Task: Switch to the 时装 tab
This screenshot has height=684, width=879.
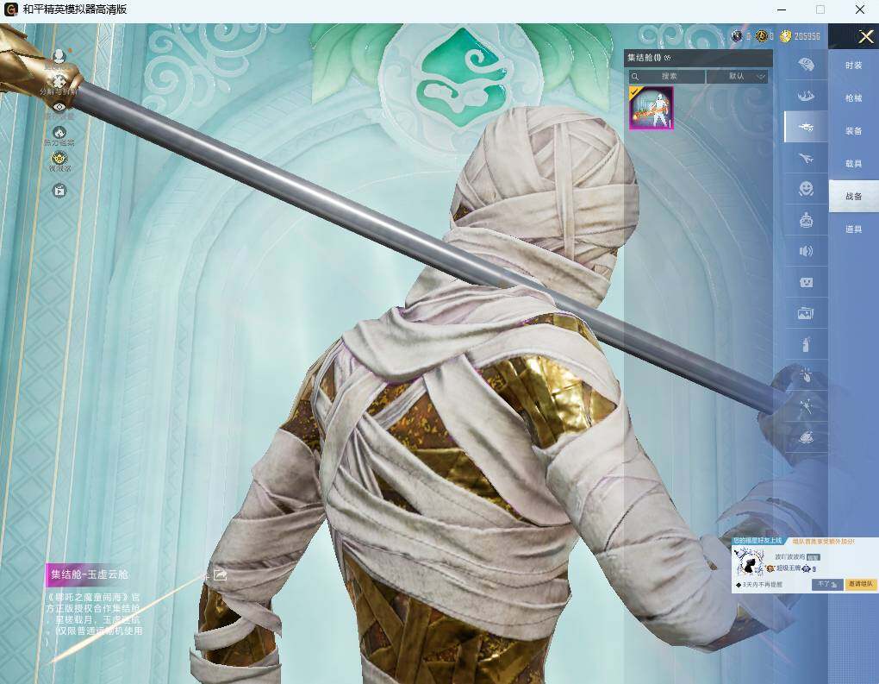Action: [853, 65]
